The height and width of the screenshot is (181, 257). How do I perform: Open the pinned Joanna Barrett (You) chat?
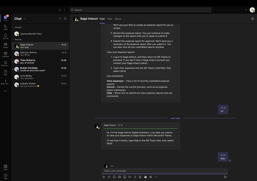pyautogui.click(x=40, y=34)
